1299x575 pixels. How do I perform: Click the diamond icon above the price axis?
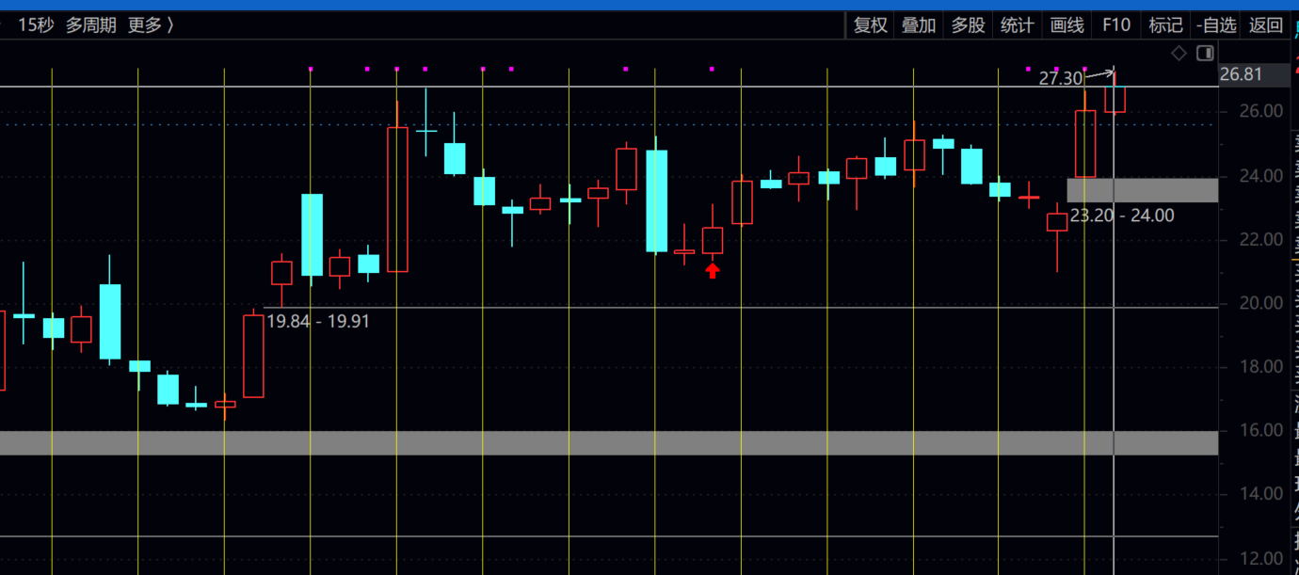point(1179,54)
